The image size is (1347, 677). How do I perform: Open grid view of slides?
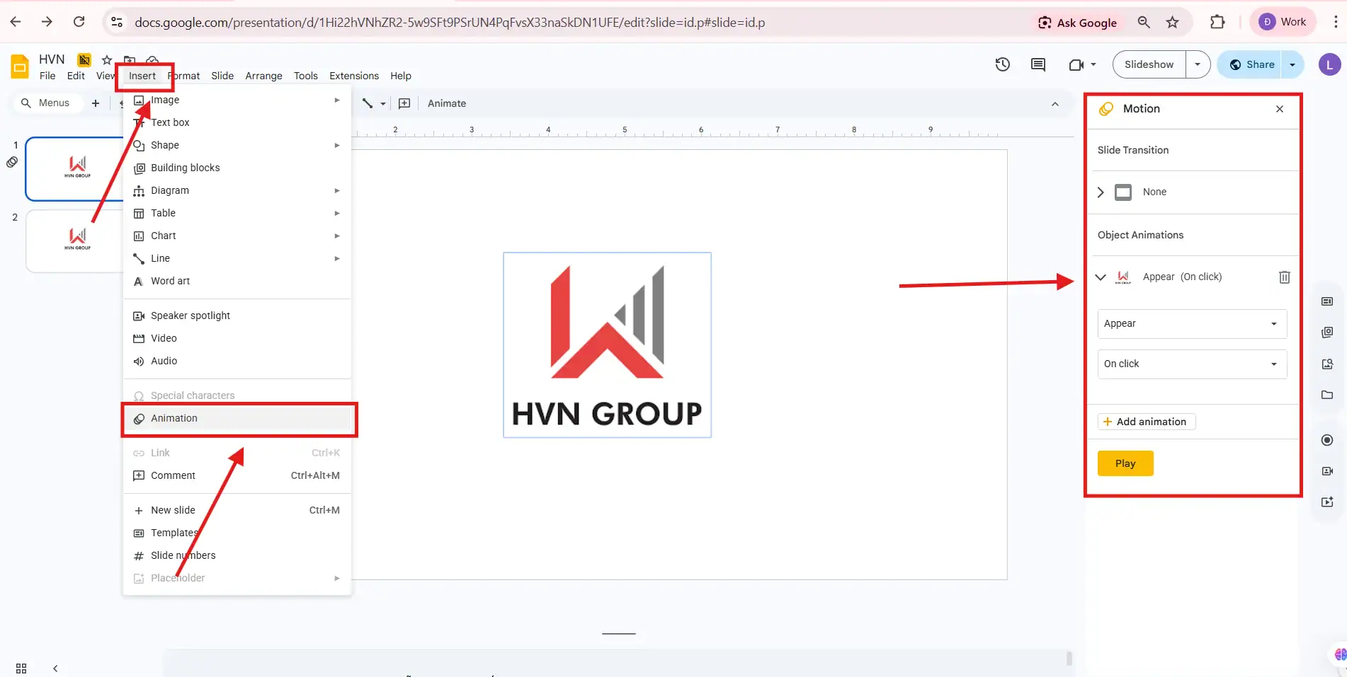pyautogui.click(x=21, y=668)
